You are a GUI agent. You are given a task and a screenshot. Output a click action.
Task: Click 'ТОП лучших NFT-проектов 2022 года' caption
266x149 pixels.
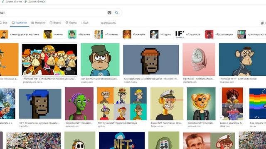(117, 123)
